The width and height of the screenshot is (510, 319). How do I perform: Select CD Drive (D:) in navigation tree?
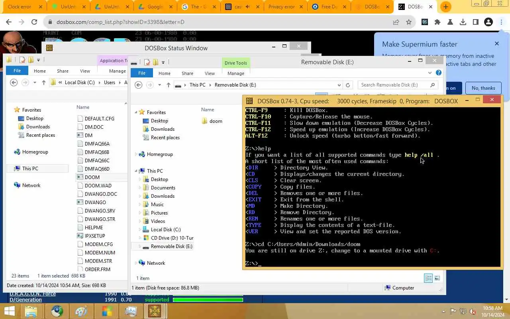[172, 238]
